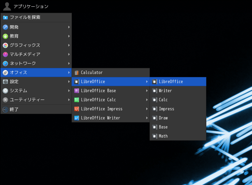This screenshot has height=185, width=252.
Task: Open Calc from the LibreOffice submenu
Action: 178,100
